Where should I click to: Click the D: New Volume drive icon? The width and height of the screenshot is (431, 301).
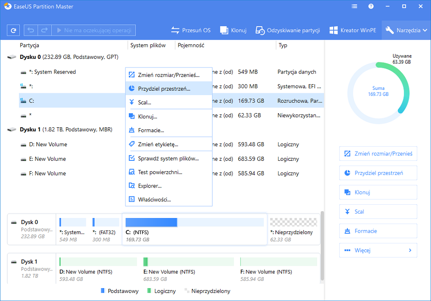23,145
